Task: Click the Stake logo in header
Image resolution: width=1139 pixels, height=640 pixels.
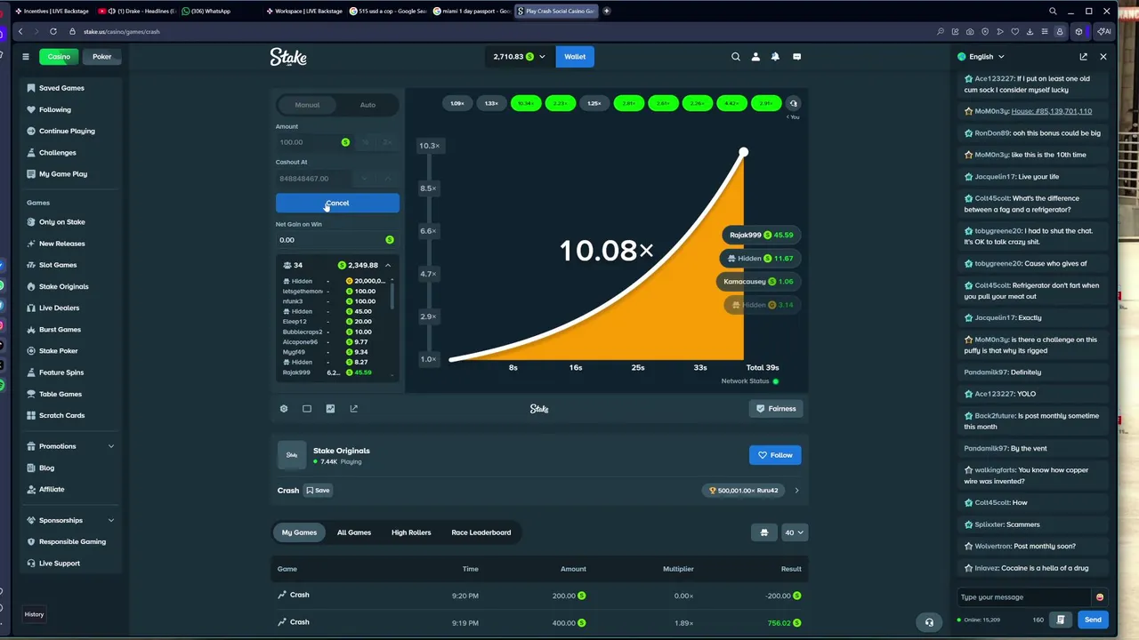Action: 288,57
